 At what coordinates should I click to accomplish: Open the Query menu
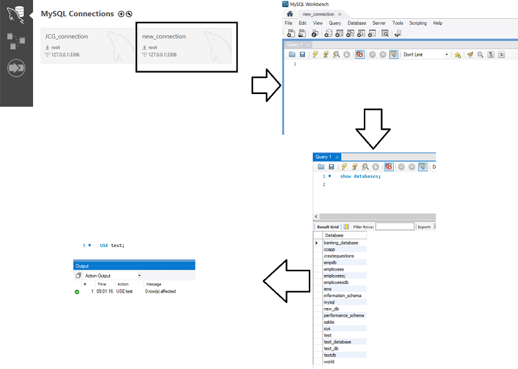pyautogui.click(x=335, y=23)
